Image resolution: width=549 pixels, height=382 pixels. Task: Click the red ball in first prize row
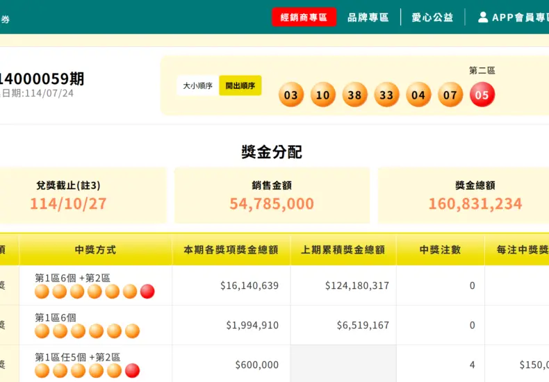(x=147, y=292)
